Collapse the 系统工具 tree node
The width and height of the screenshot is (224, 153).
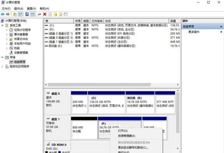tap(2, 25)
